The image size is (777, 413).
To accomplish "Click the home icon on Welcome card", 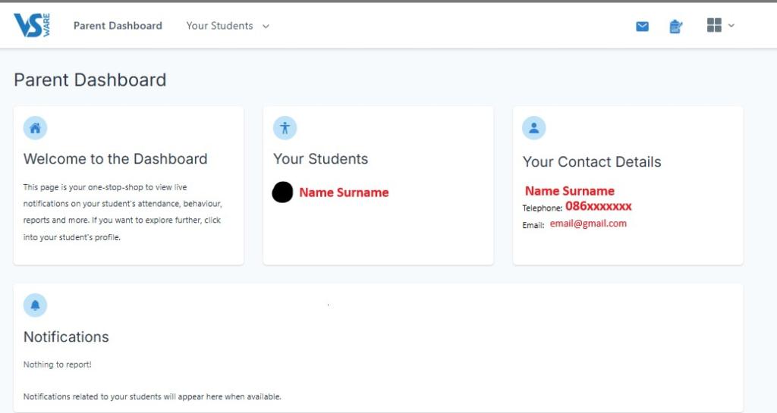I will pyautogui.click(x=35, y=128).
